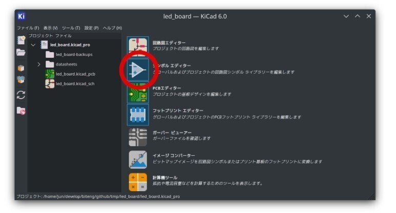Click the Gerber description ガーバーファイルを確認します

click(x=181, y=138)
